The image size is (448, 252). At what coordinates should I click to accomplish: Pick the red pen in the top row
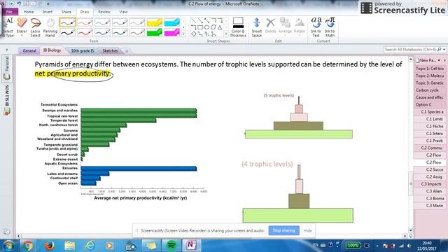[x=85, y=22]
